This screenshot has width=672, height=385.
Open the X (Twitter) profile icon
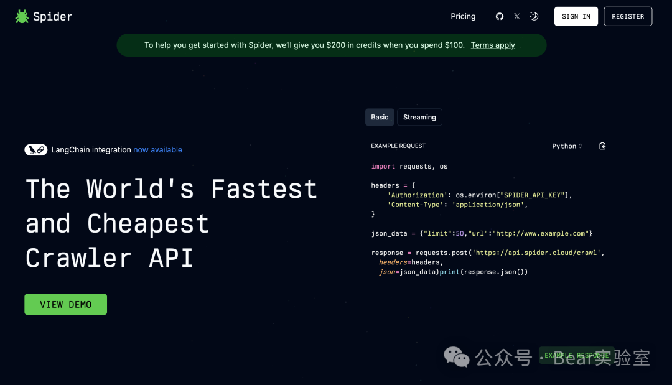516,17
